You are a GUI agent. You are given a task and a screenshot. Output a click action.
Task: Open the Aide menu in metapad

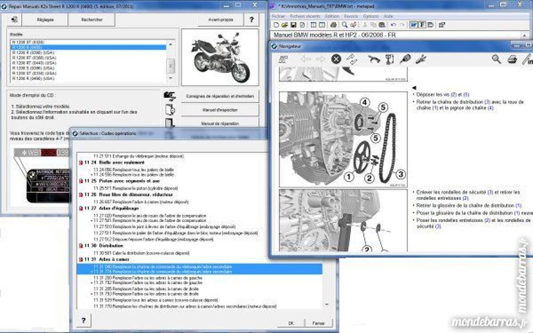click(388, 16)
